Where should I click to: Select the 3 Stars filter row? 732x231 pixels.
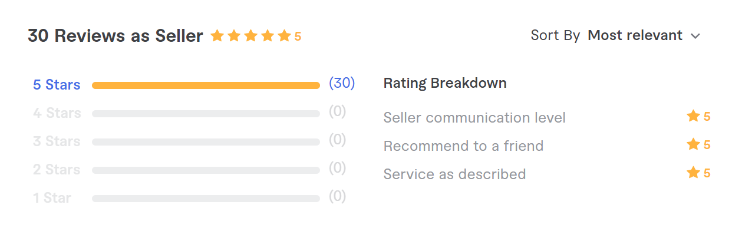point(189,141)
